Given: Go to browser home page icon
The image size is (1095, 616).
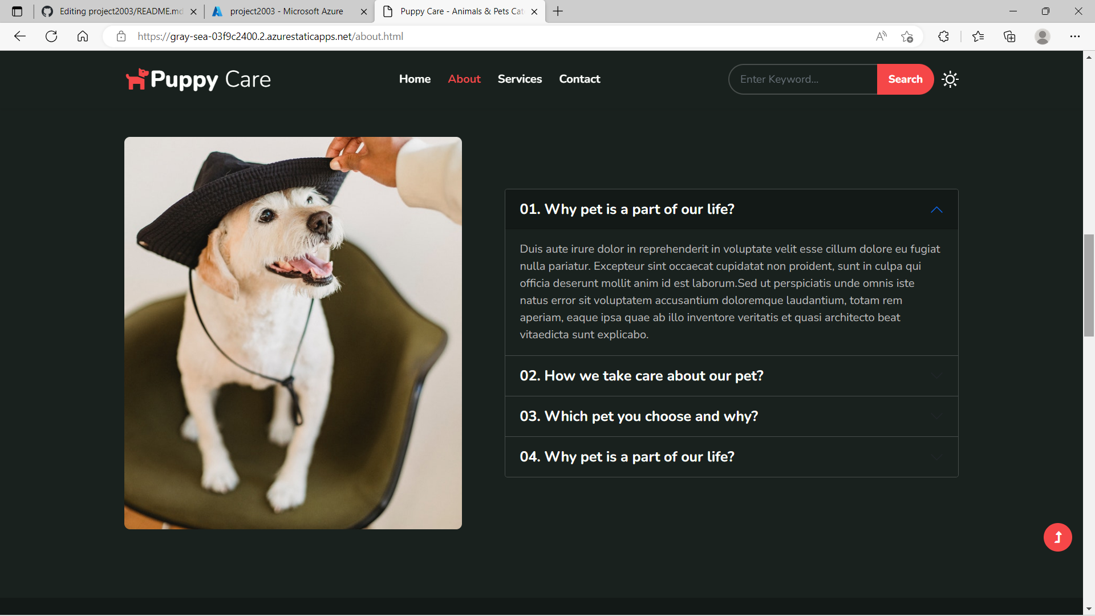Looking at the screenshot, I should pyautogui.click(x=83, y=37).
